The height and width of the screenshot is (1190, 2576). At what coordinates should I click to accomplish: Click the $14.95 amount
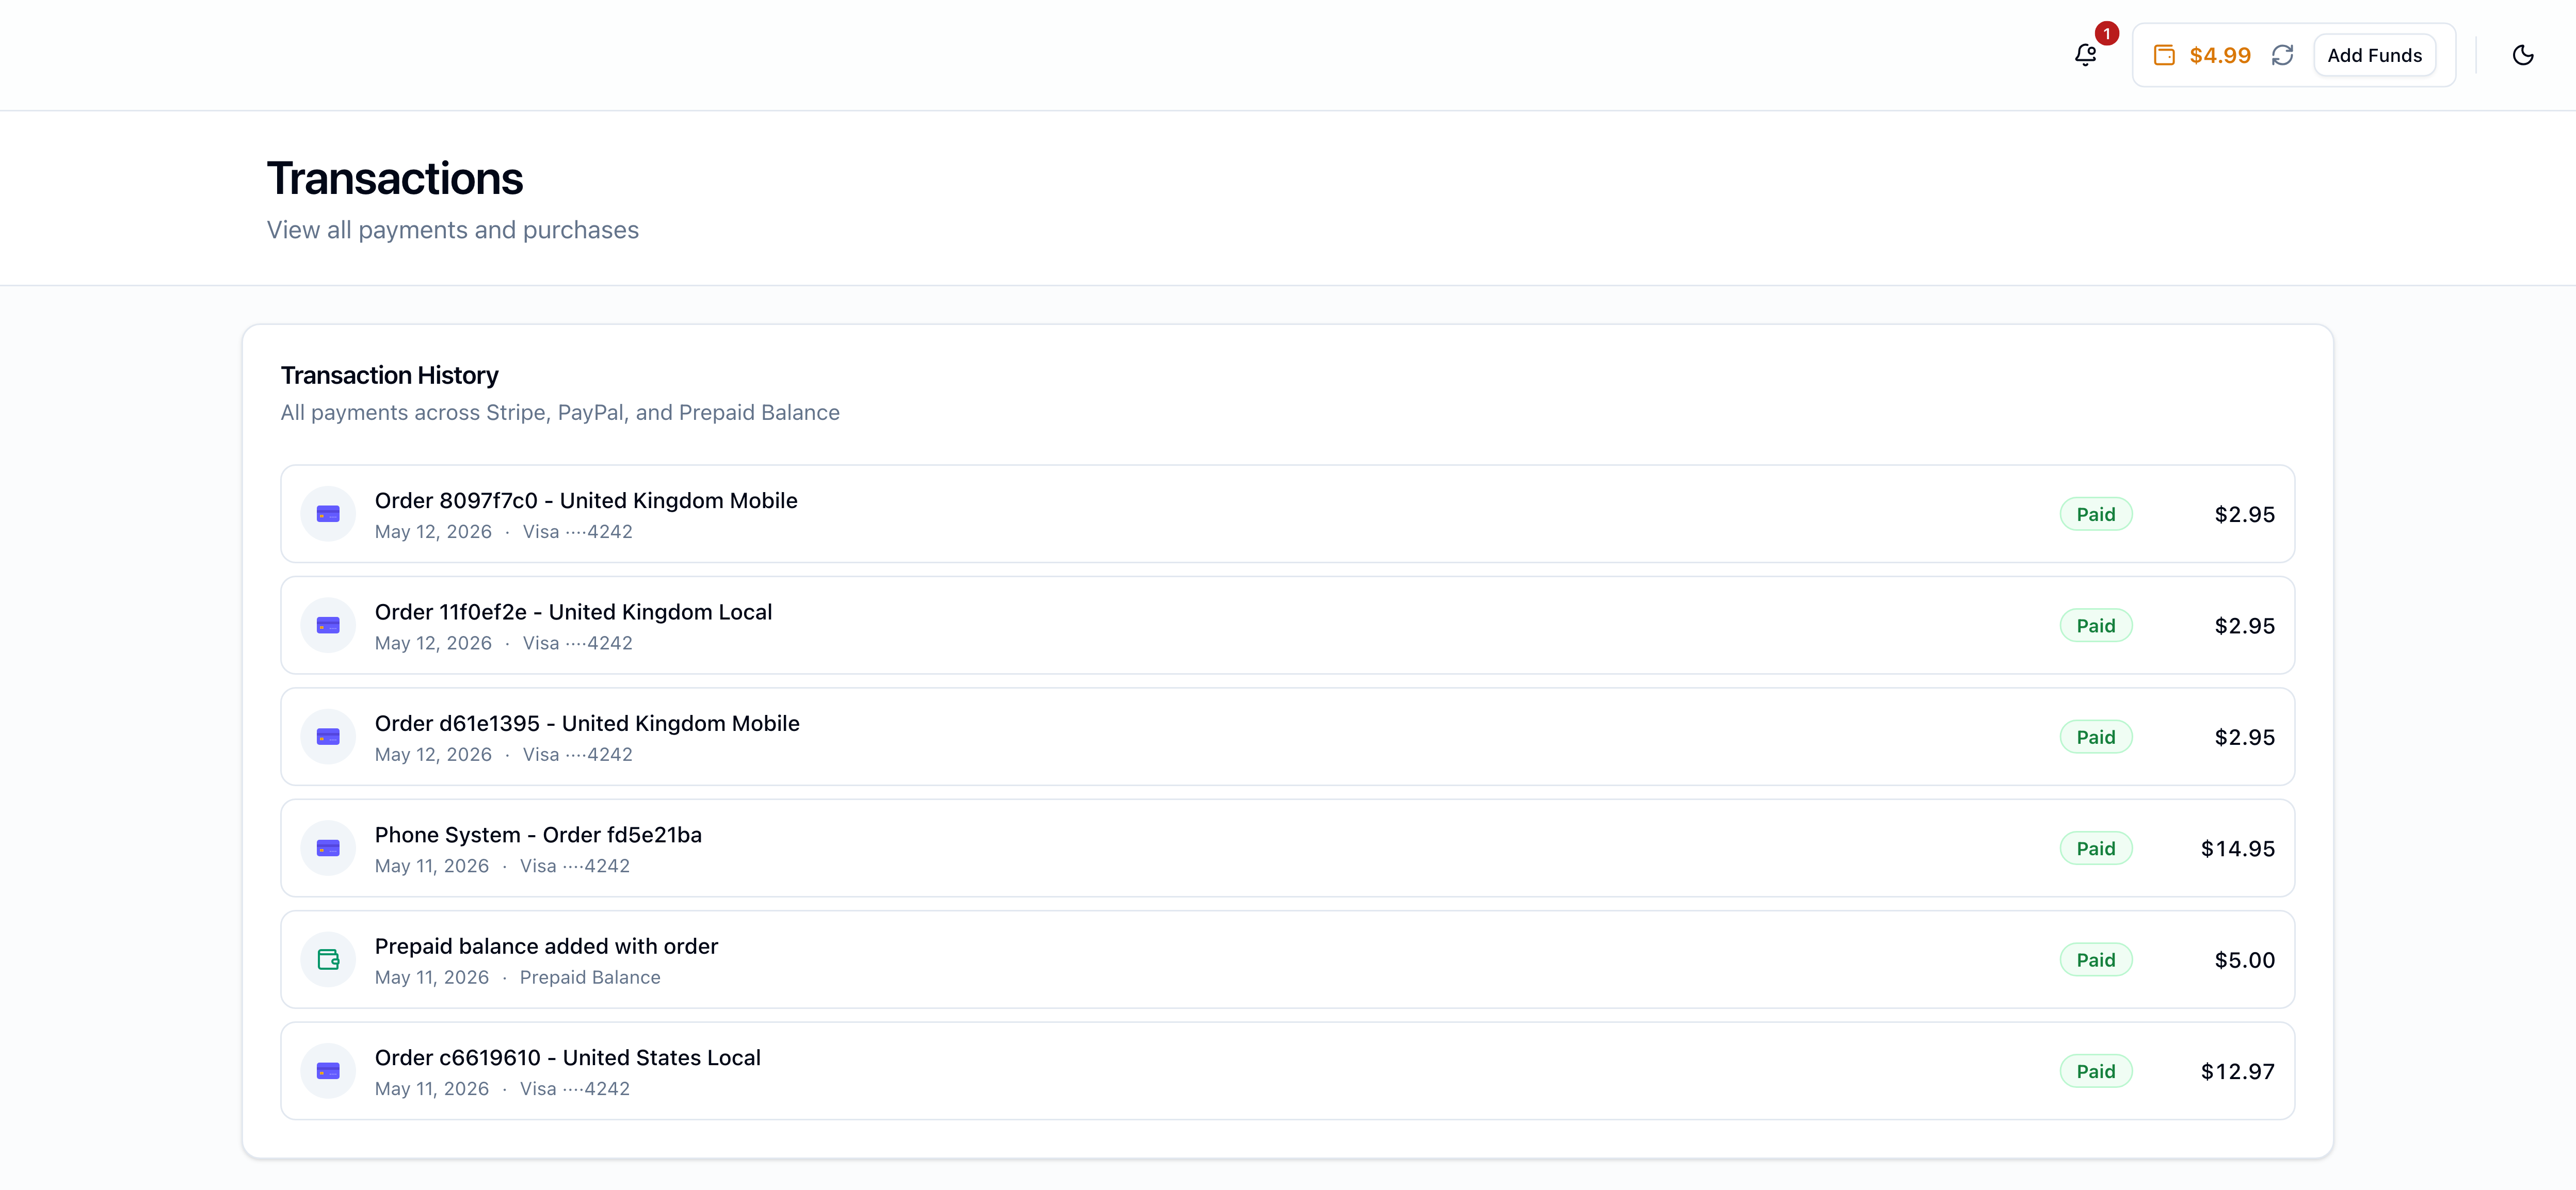(2237, 848)
